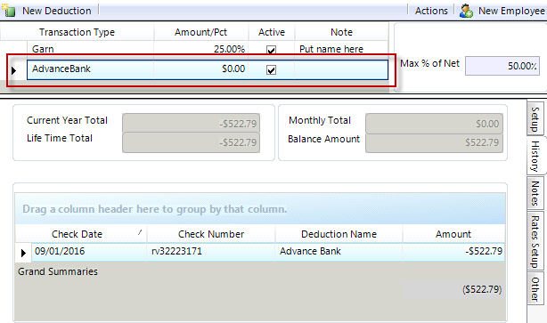
Task: Click the Current Year Total field
Action: pyautogui.click(x=191, y=123)
